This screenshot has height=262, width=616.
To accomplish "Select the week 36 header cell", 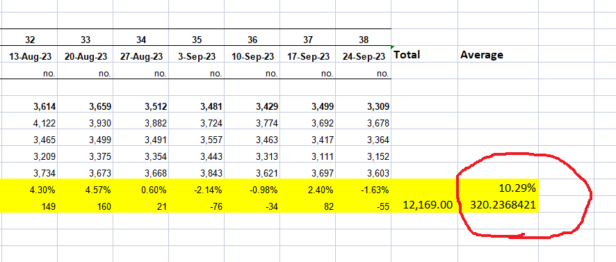I will (252, 38).
